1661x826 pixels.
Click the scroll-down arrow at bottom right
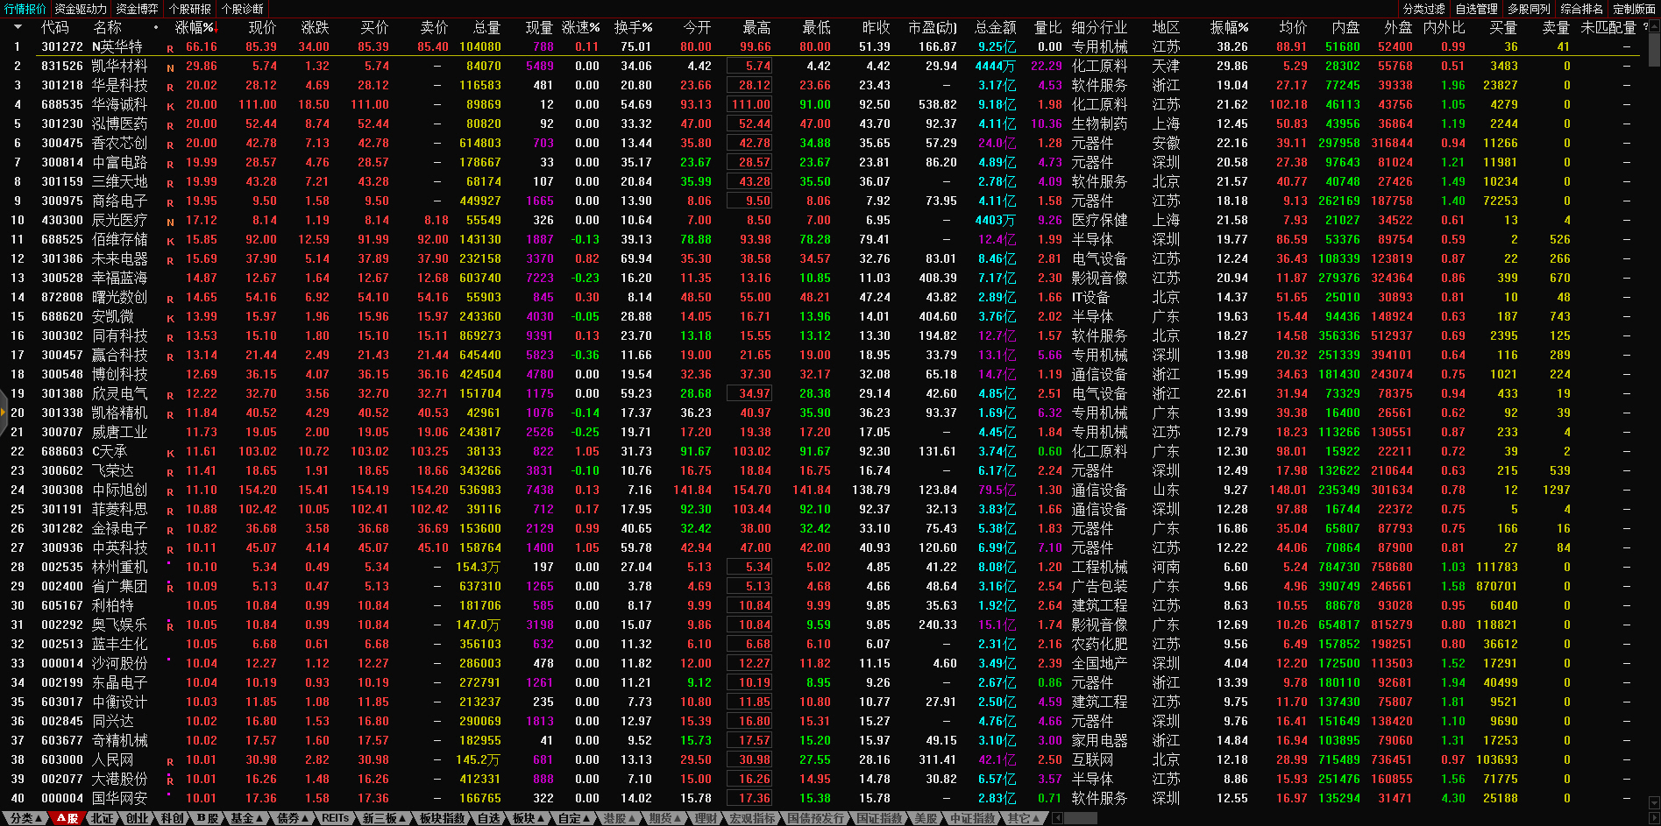tap(1654, 803)
